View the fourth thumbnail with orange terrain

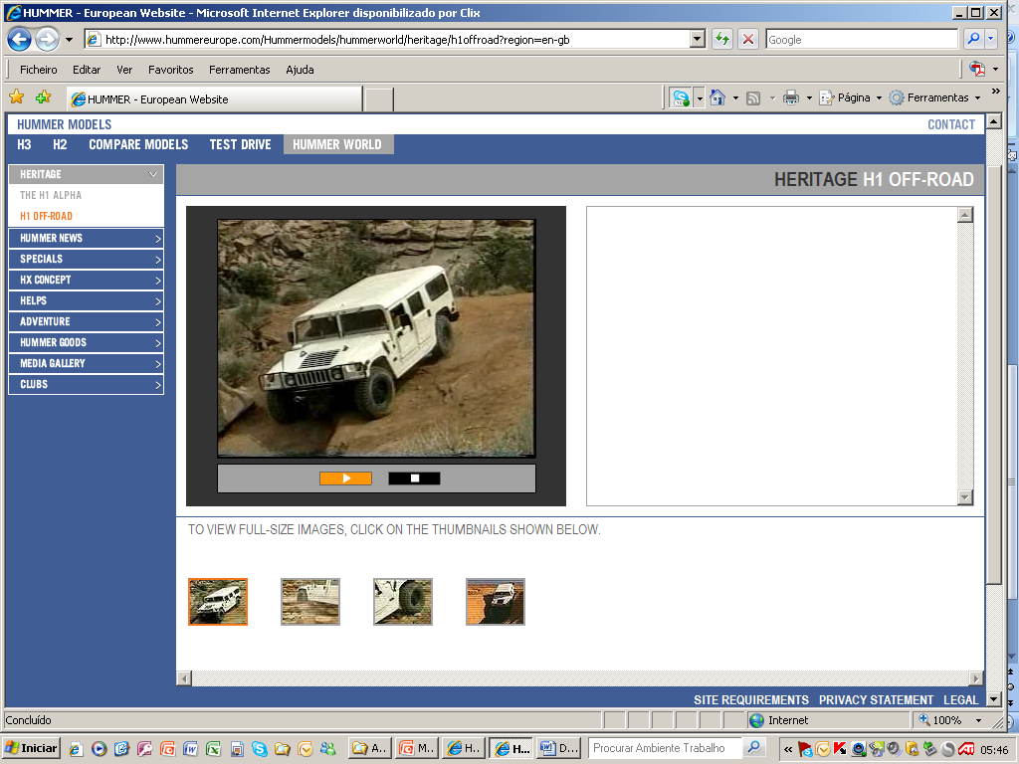click(496, 602)
